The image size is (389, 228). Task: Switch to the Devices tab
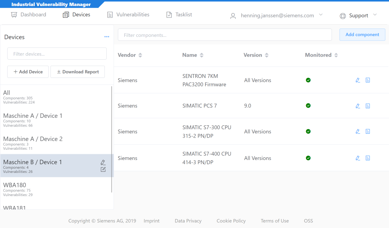76,15
